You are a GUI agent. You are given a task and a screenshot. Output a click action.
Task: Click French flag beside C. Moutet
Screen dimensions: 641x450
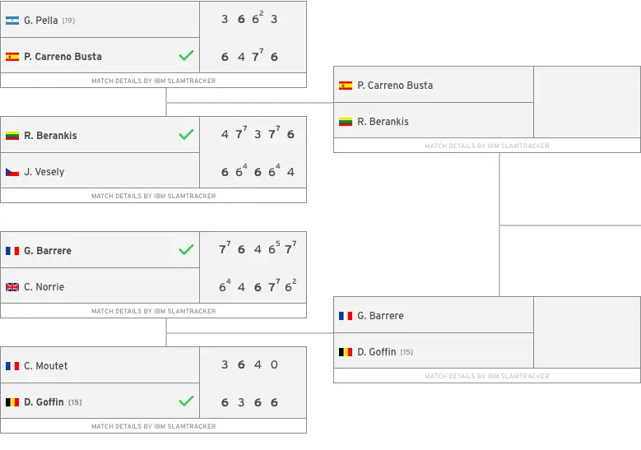pyautogui.click(x=12, y=366)
